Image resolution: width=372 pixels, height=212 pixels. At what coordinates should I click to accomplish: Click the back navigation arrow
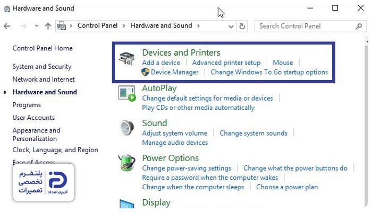click(x=7, y=25)
